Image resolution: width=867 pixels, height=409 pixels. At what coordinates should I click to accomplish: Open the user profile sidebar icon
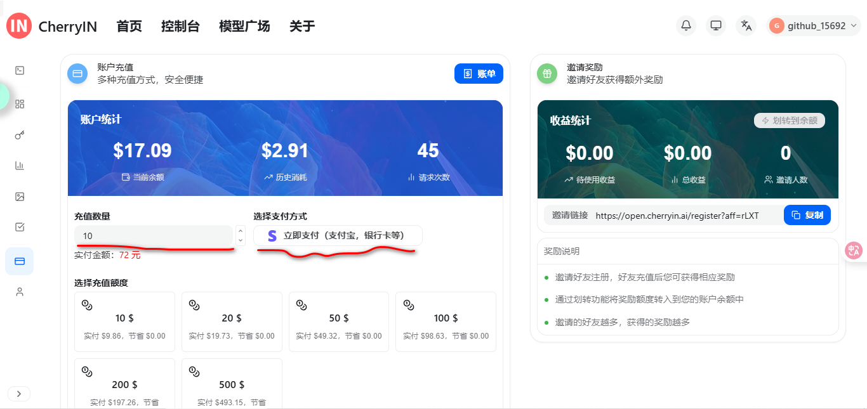[20, 292]
